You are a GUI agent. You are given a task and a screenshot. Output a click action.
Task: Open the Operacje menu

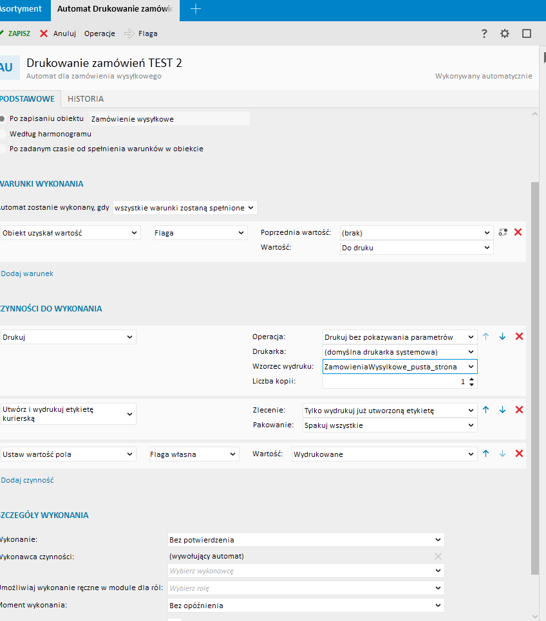(x=99, y=33)
